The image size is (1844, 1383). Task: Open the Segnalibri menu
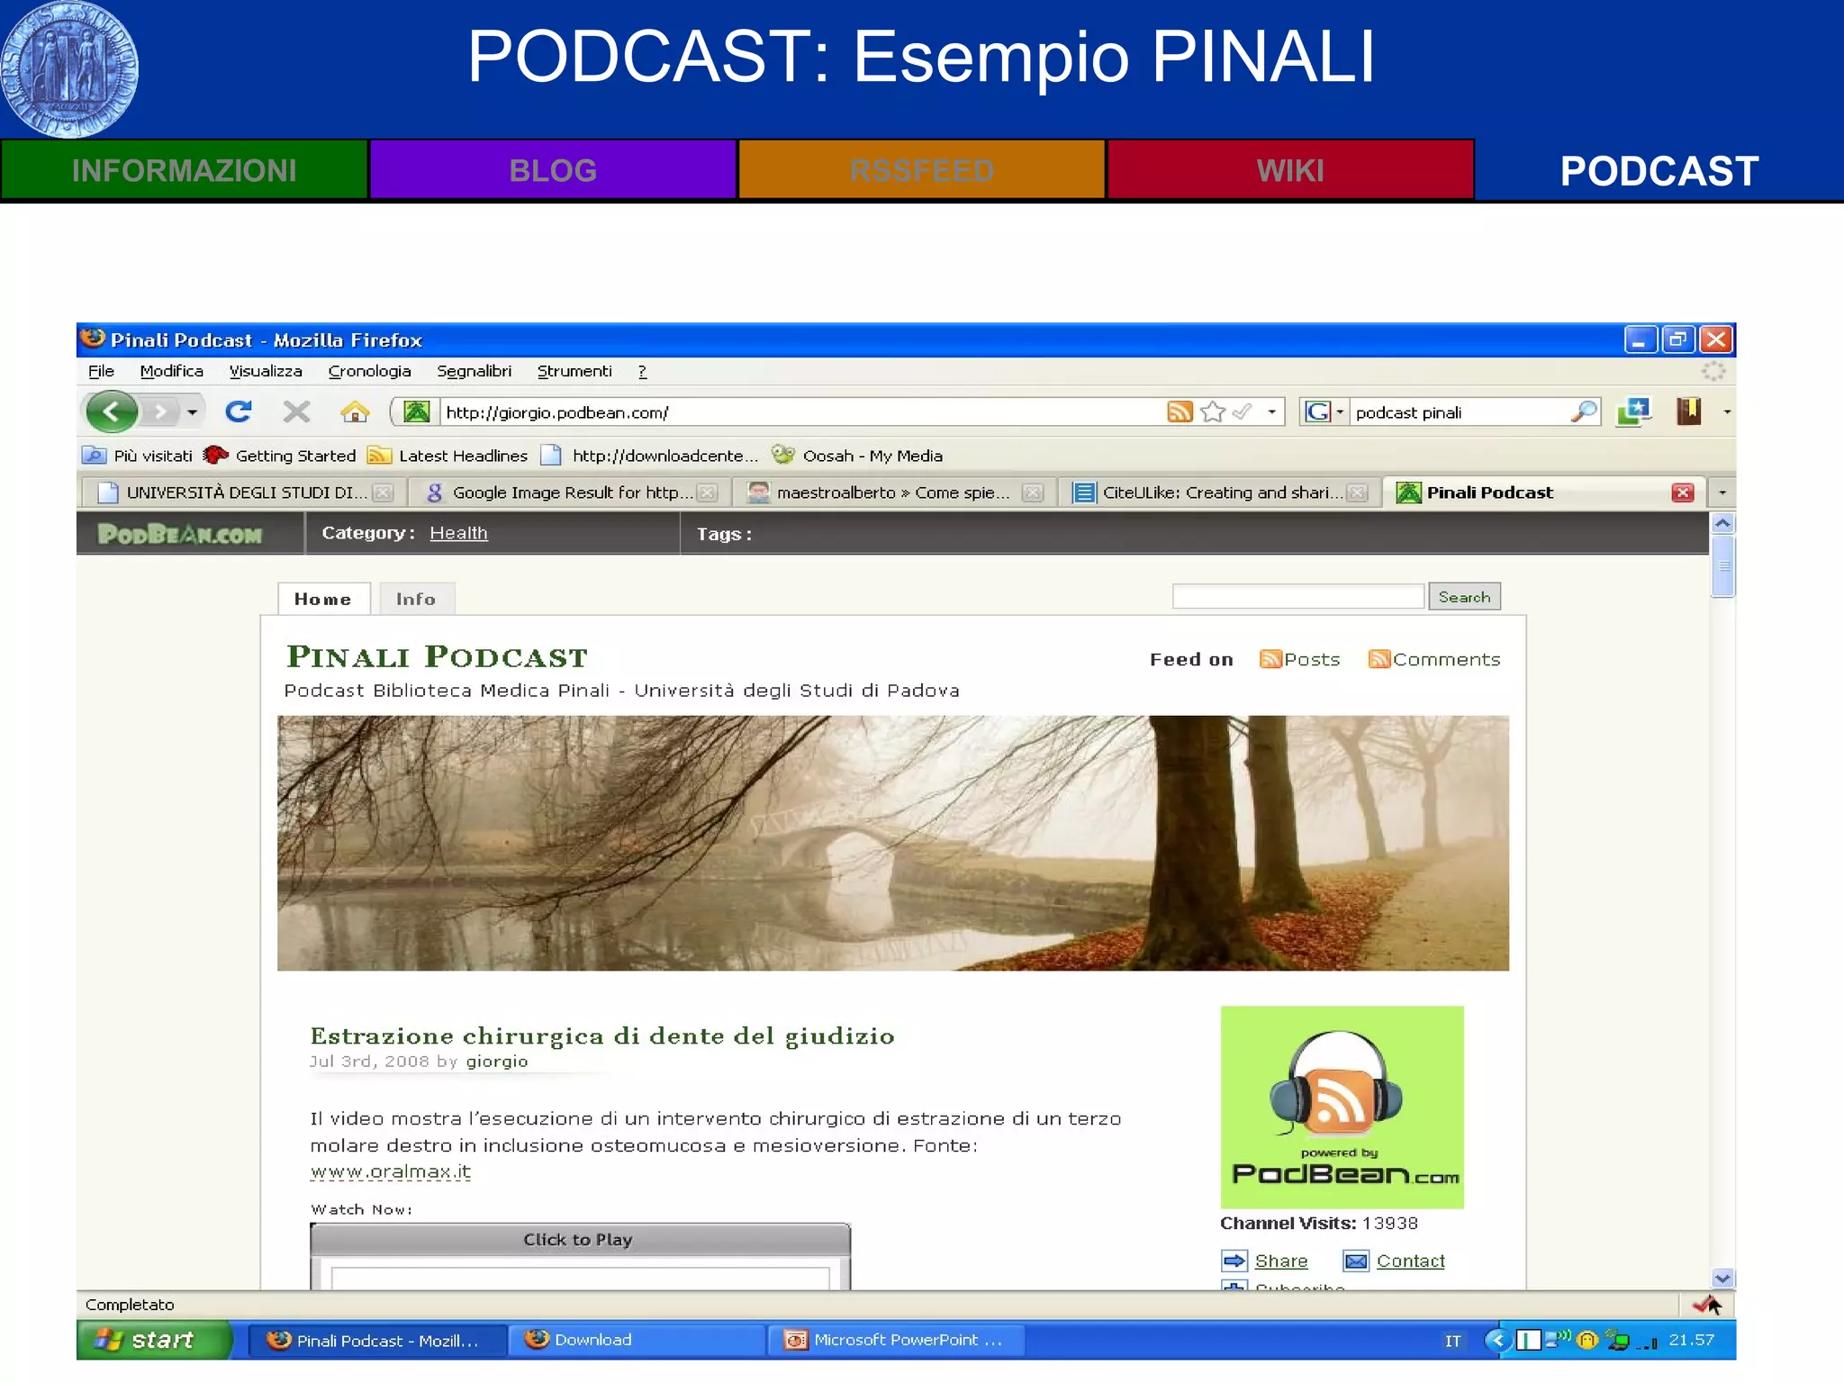point(474,371)
